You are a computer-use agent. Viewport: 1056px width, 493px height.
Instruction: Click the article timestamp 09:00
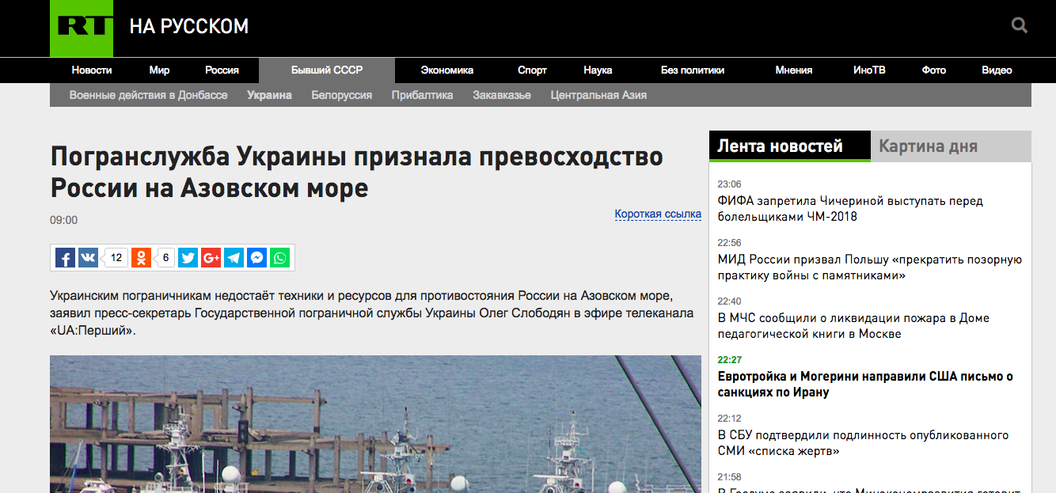pyautogui.click(x=63, y=220)
